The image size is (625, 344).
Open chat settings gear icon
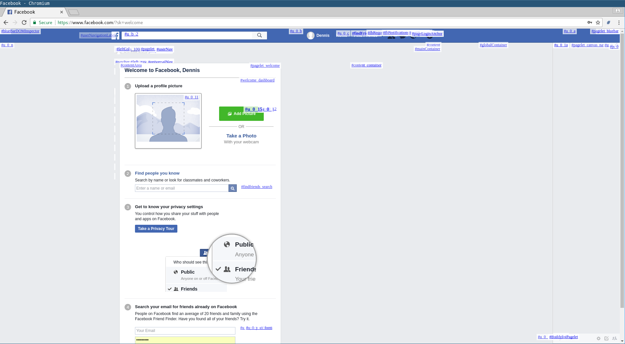click(599, 338)
